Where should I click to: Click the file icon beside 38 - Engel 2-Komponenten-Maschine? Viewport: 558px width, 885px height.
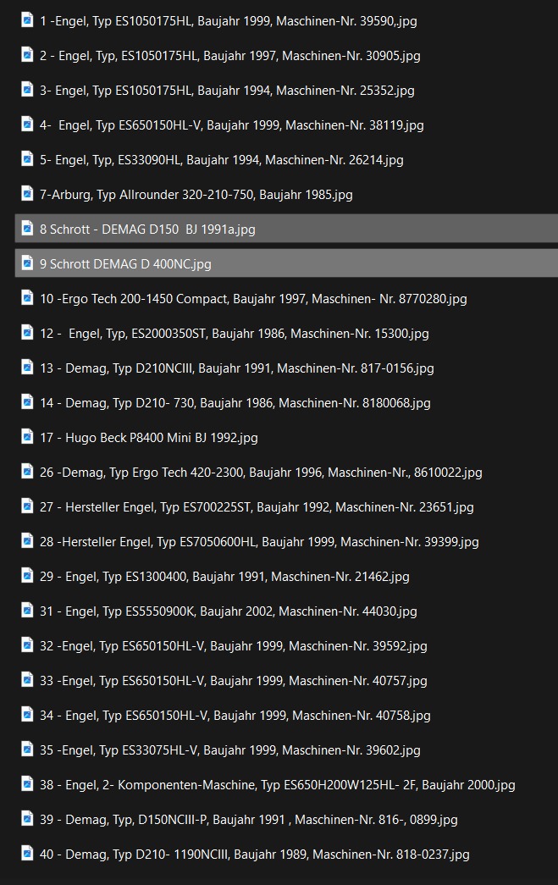point(27,784)
